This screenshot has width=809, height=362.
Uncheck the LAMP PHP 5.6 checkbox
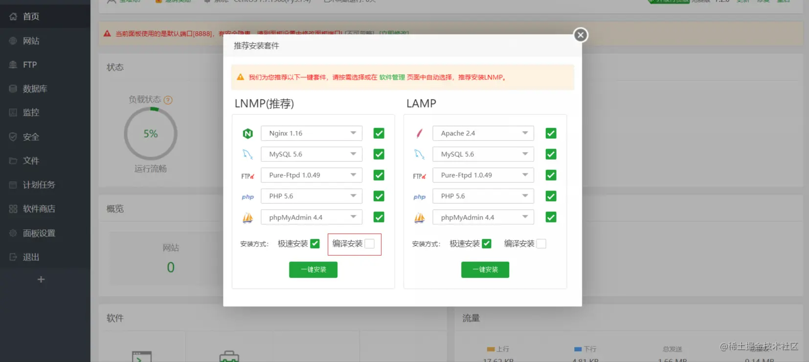point(551,196)
